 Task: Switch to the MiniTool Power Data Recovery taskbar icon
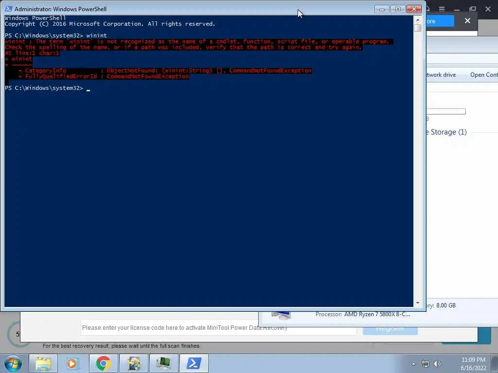[x=134, y=363]
